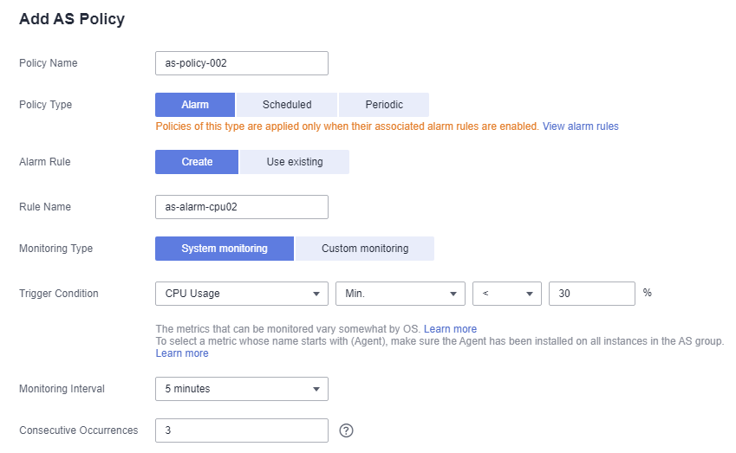
Task: Click the Consecutive Occurrences help icon
Action: tap(346, 430)
